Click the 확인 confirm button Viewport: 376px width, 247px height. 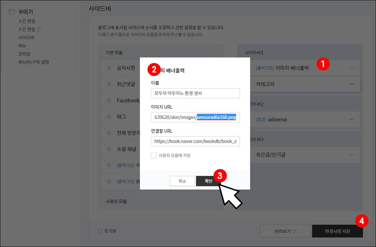pyautogui.click(x=208, y=181)
